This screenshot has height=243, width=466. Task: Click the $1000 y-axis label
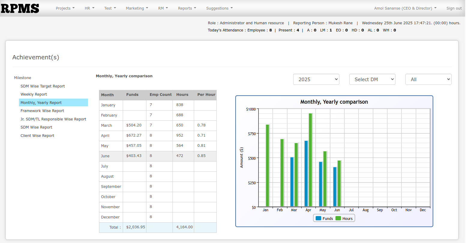(251, 109)
